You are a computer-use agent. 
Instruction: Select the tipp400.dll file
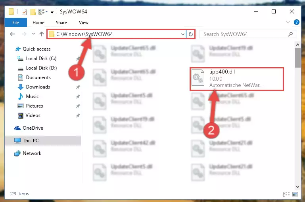[237, 79]
